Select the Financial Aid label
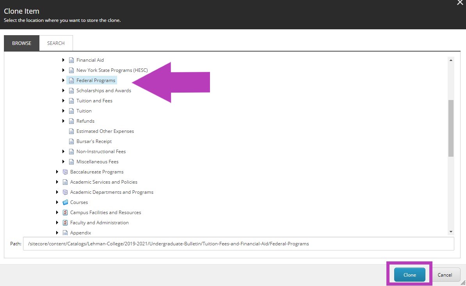 90,60
